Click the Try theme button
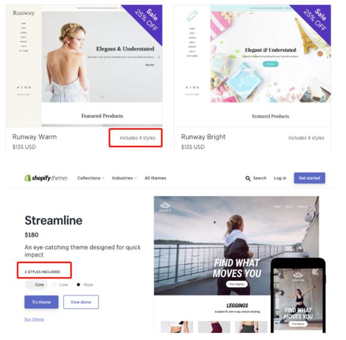The width and height of the screenshot is (346, 340). 42,302
